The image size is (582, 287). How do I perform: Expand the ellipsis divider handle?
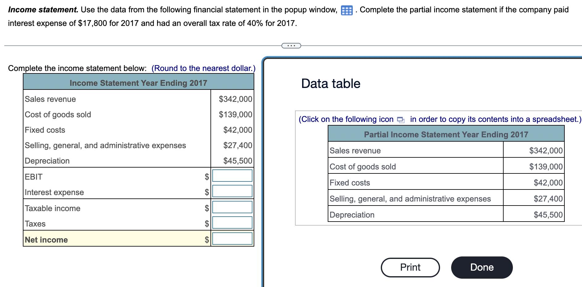click(x=291, y=46)
